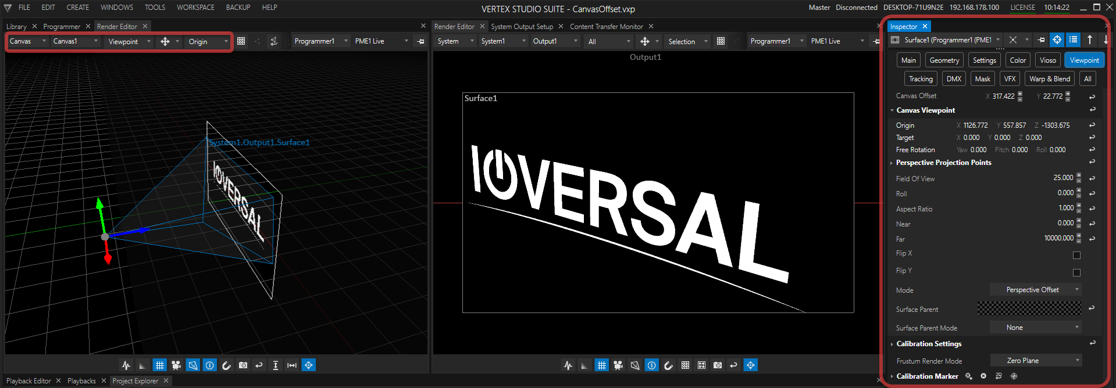Increment the Field Of View value
1116x388 pixels.
click(x=1079, y=175)
